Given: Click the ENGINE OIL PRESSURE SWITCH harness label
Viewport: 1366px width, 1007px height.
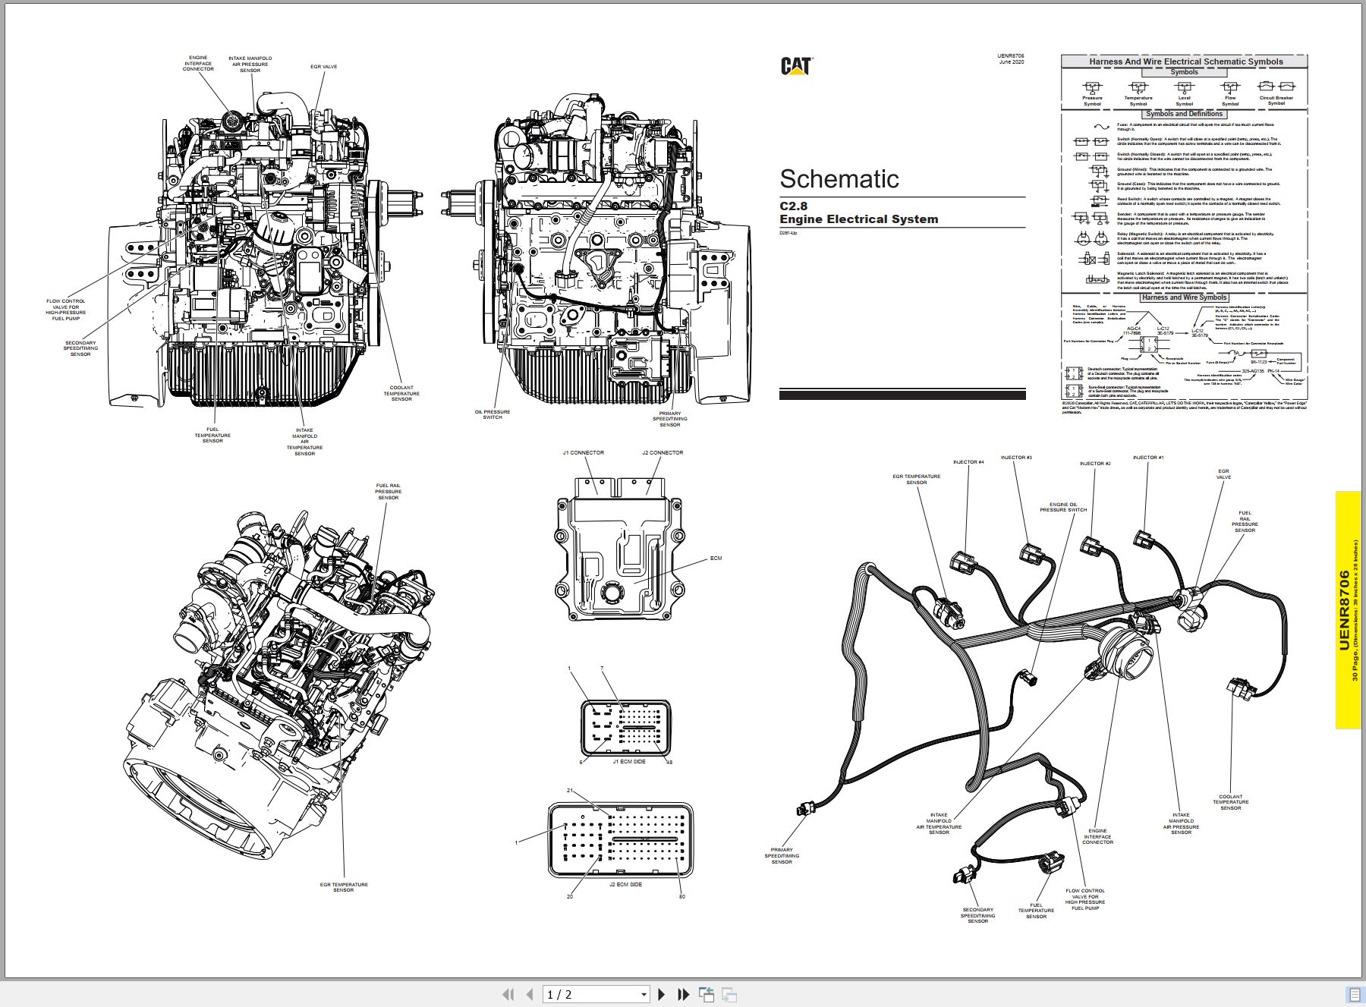Looking at the screenshot, I should pos(1063,507).
